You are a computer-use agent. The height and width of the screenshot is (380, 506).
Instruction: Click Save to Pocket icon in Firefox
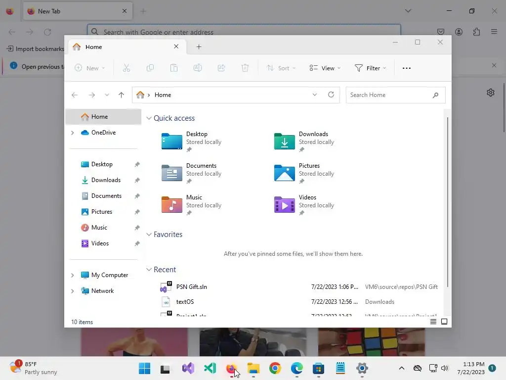(440, 32)
